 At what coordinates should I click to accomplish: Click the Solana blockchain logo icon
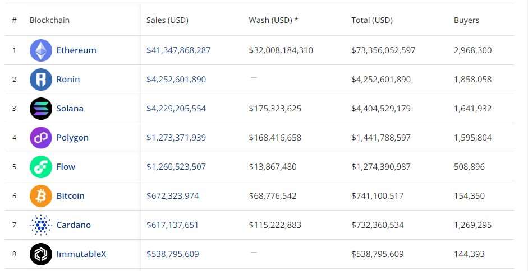coord(41,109)
